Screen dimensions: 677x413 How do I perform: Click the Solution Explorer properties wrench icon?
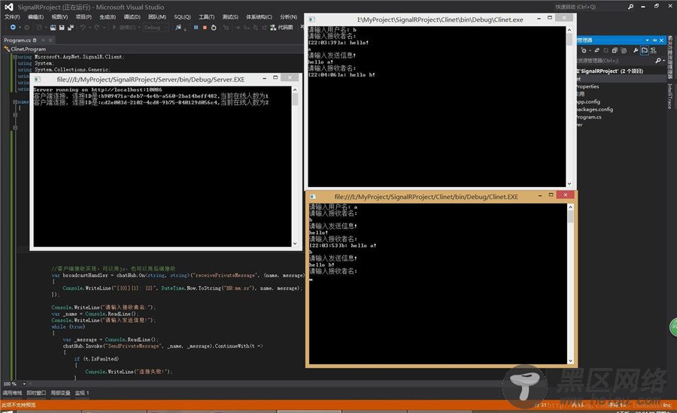click(x=636, y=50)
